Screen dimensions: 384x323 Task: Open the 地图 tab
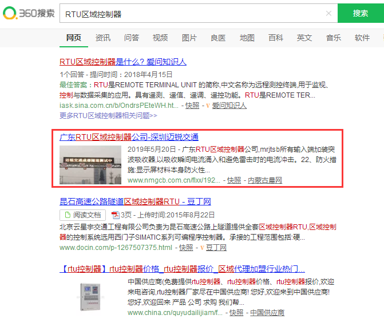coord(247,38)
